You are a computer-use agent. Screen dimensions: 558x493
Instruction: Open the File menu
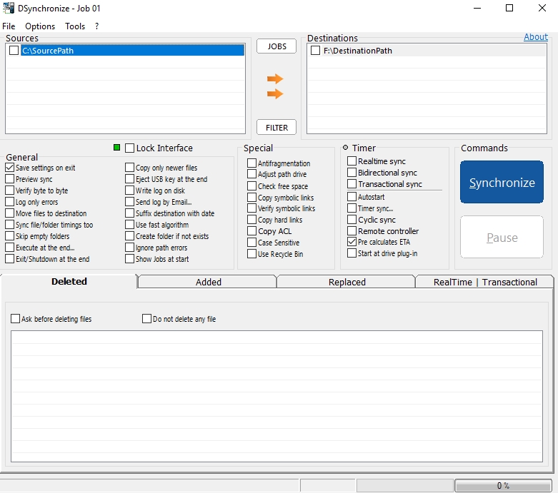9,26
